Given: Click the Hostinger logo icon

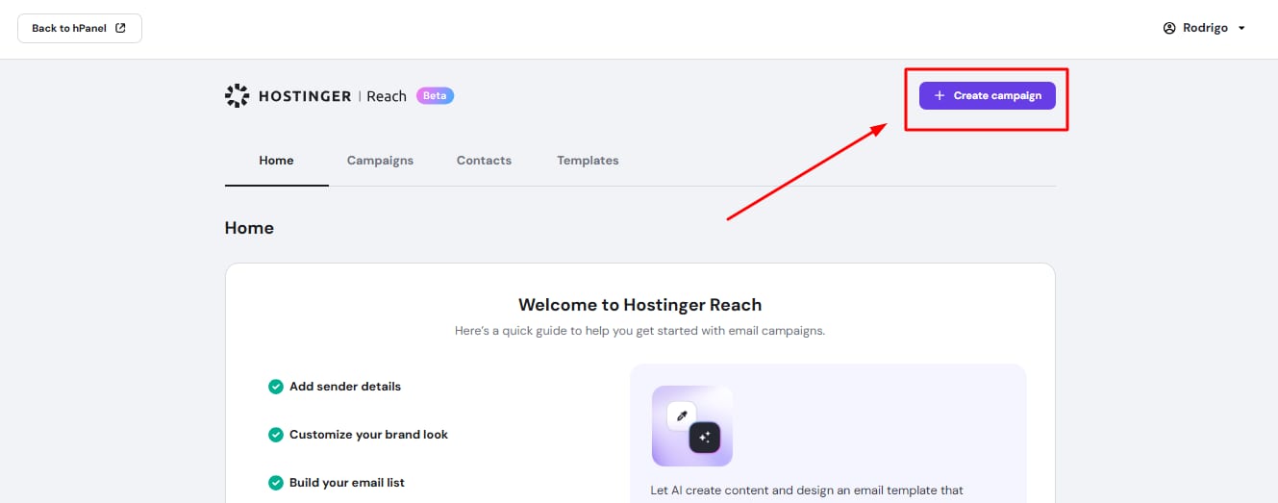Looking at the screenshot, I should [237, 95].
